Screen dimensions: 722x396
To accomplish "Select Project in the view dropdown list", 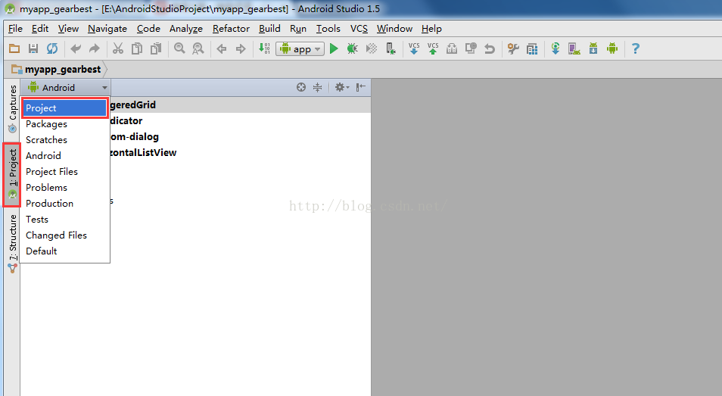I will [x=64, y=108].
